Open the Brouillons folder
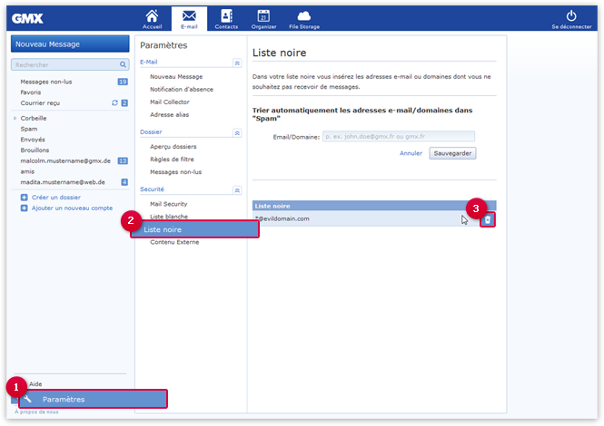 [35, 150]
